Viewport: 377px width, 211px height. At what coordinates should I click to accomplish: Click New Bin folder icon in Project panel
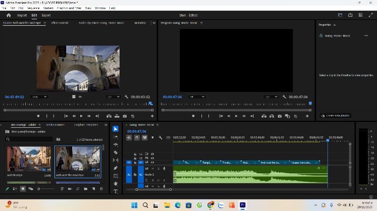(x=86, y=189)
